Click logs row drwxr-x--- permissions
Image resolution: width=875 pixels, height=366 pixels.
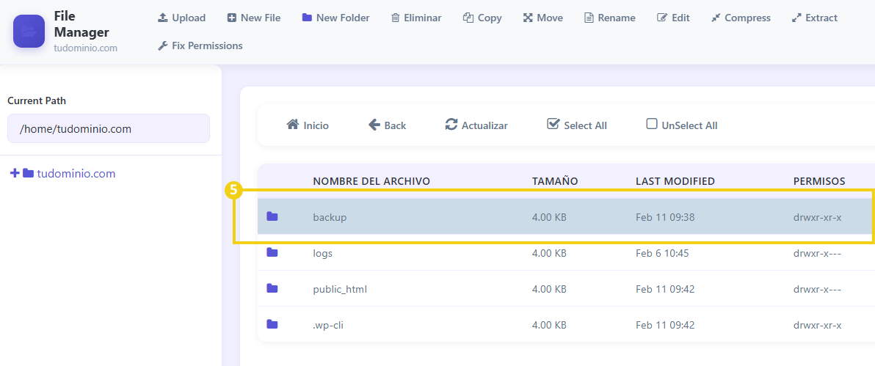pyautogui.click(x=818, y=253)
